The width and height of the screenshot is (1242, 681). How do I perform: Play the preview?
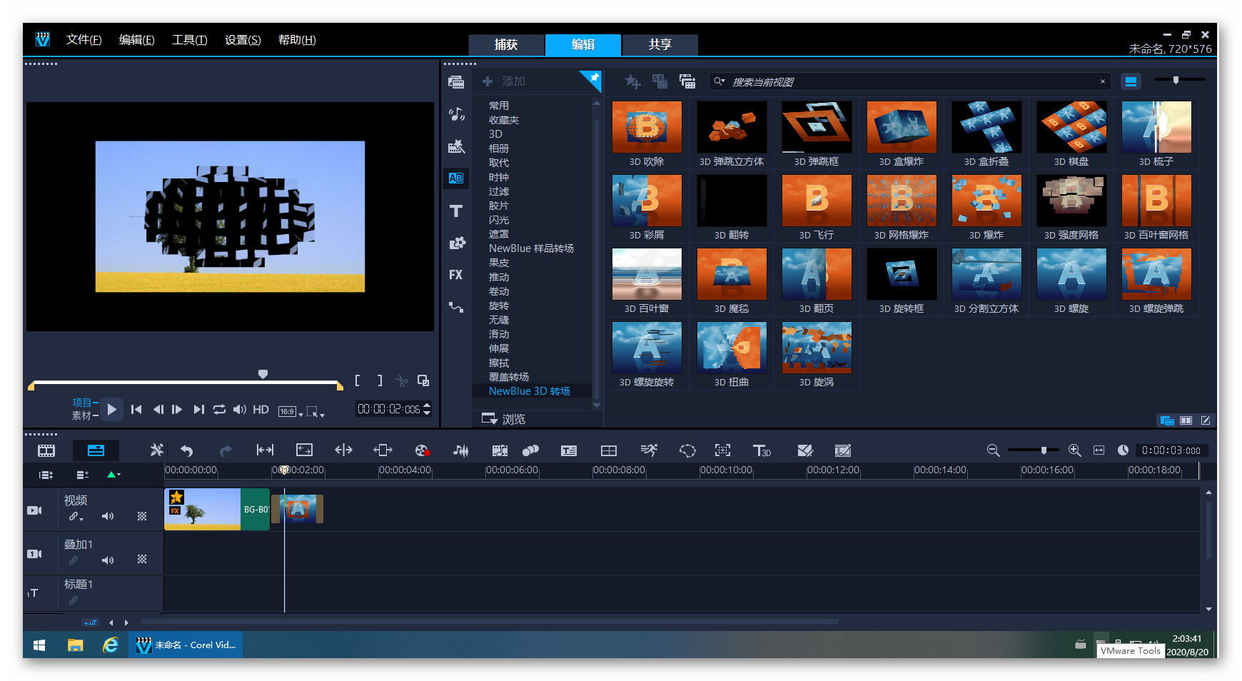pos(111,410)
